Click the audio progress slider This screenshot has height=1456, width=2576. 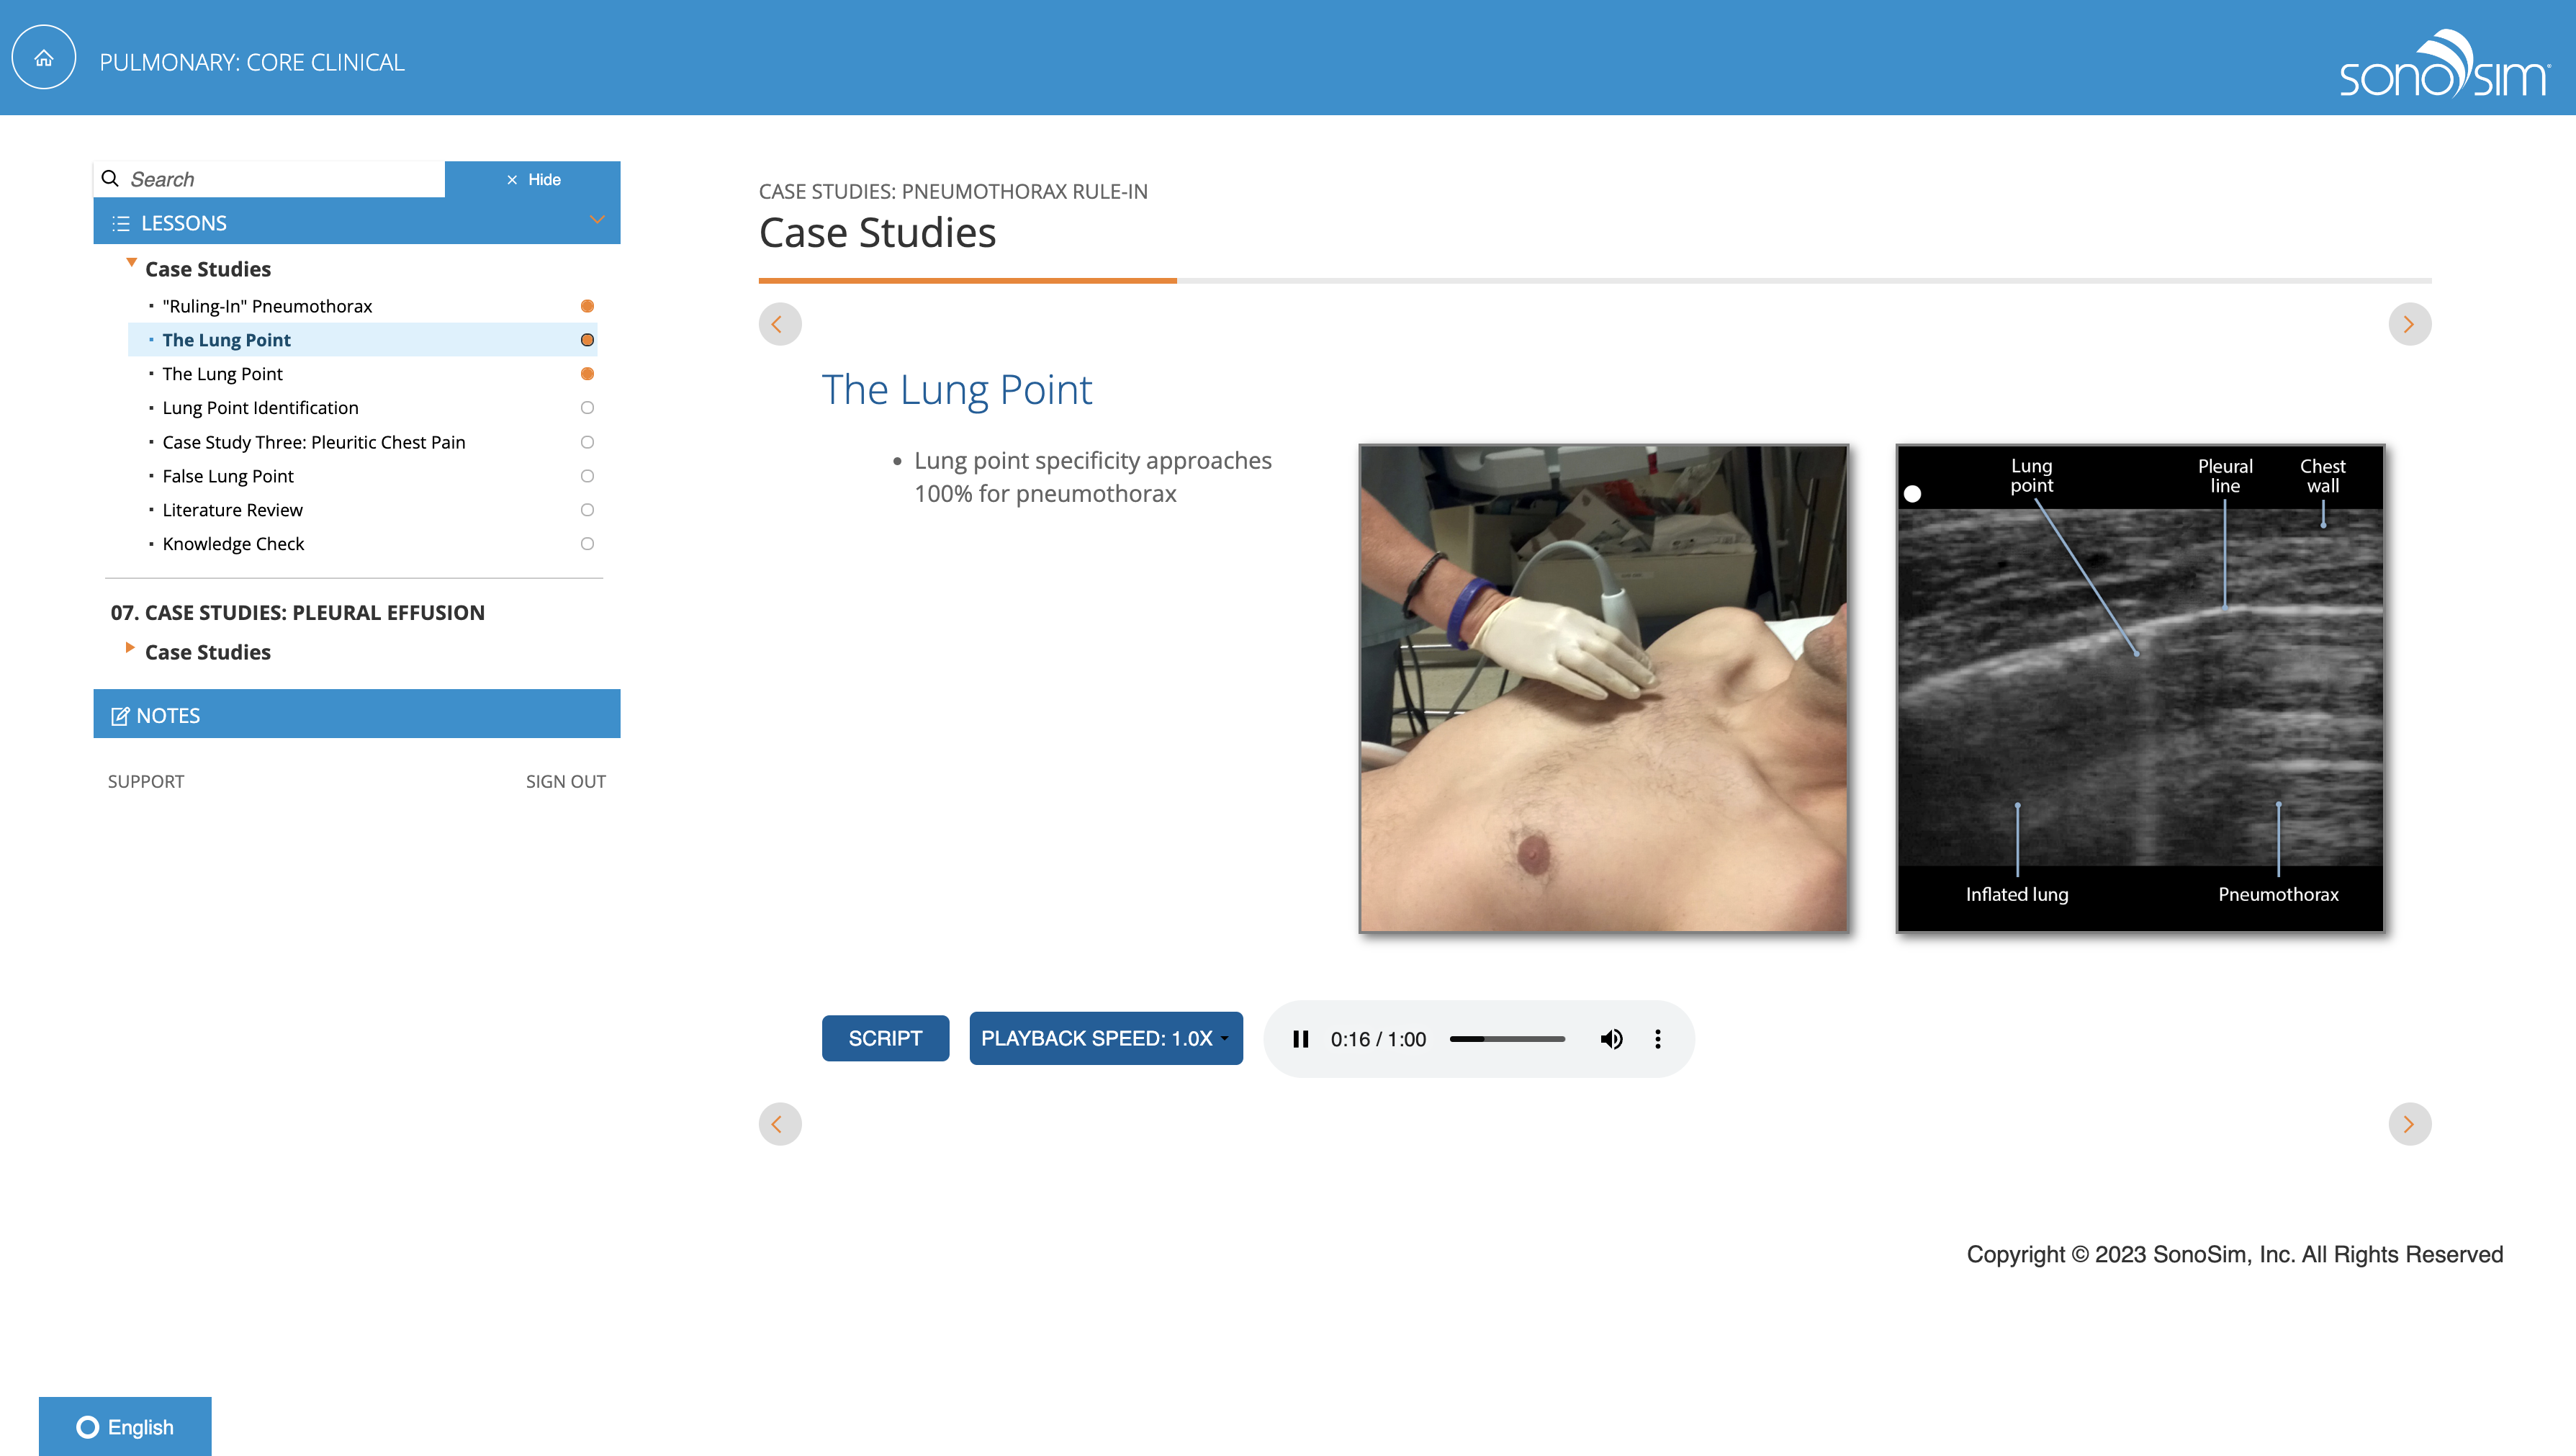(1506, 1039)
